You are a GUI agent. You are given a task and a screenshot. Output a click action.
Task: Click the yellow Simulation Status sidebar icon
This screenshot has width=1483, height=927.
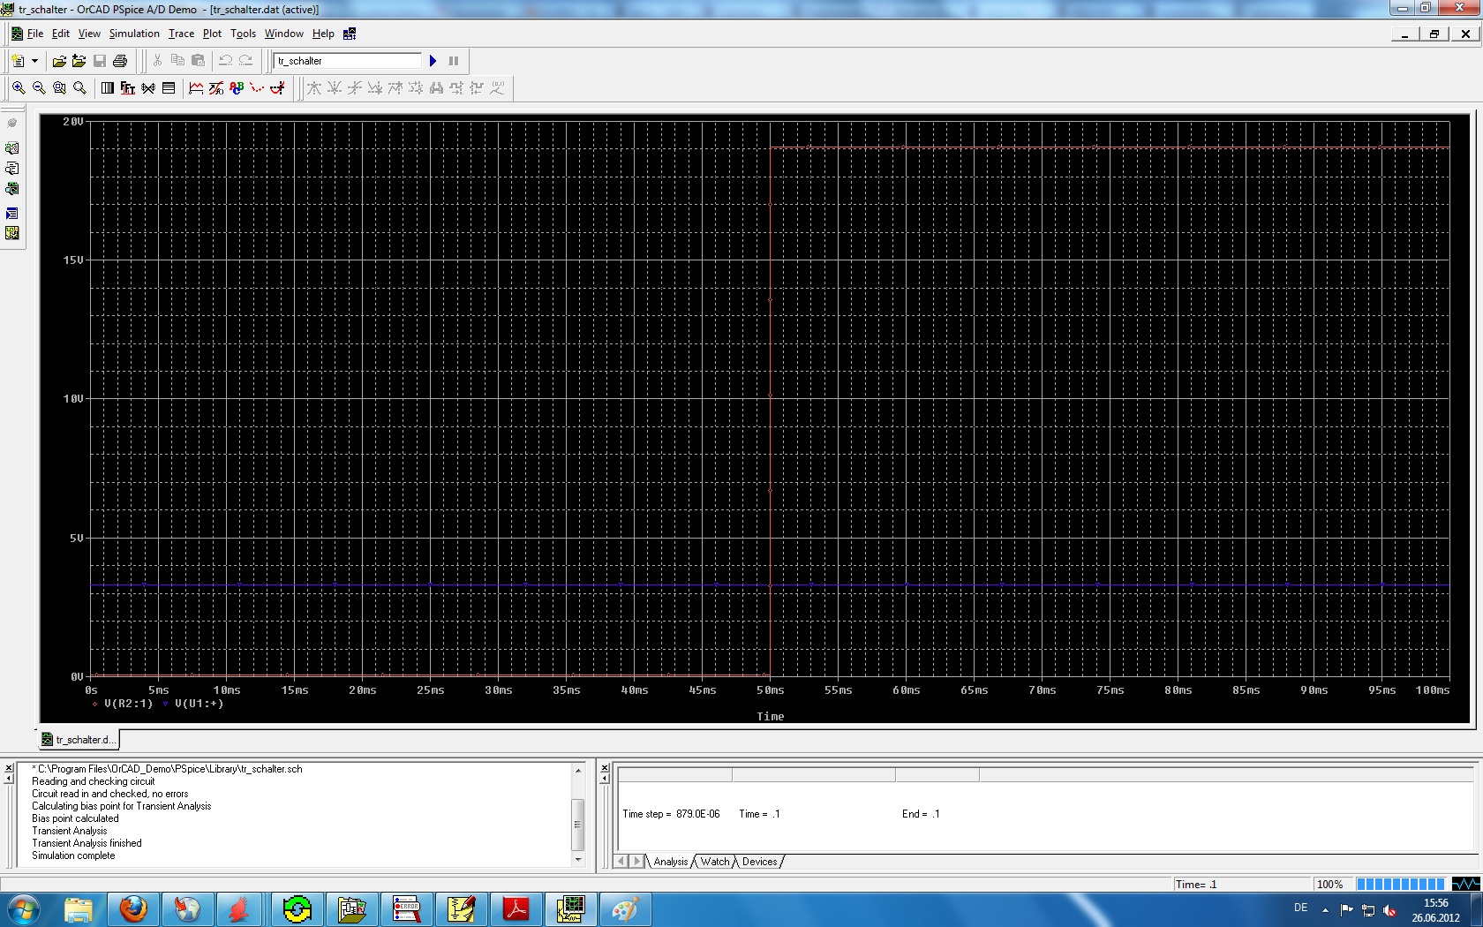12,233
